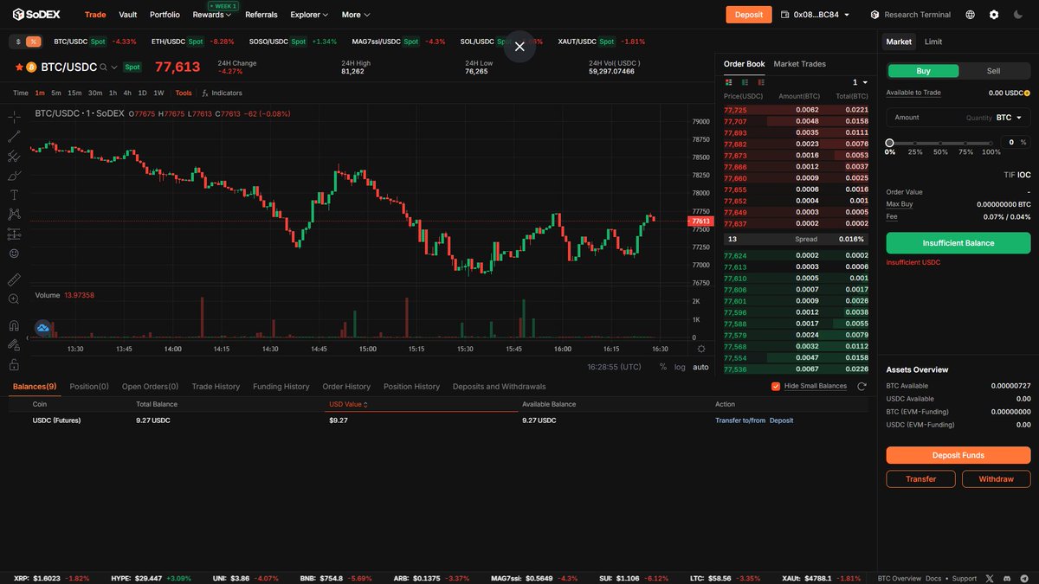The image size is (1039, 584).
Task: Select the text annotation tool on the chart
Action: click(x=14, y=195)
